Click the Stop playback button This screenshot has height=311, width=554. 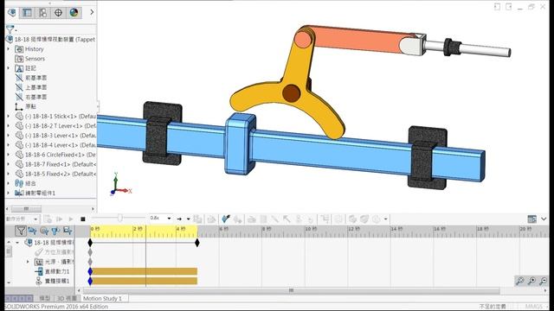[83, 219]
